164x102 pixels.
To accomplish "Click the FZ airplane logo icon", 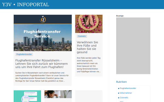I will pos(43,19).
